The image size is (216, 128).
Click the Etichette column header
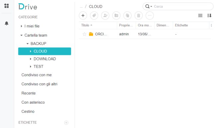click(x=191, y=25)
